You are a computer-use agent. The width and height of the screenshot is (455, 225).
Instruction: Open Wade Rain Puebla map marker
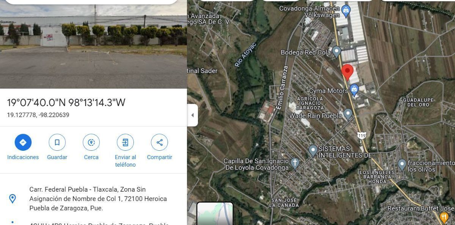348,114
